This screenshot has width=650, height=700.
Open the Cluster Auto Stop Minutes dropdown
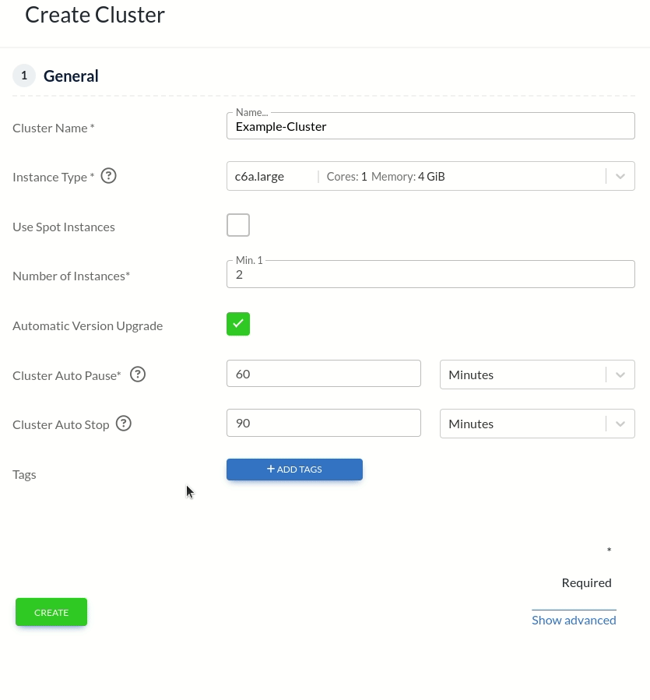[537, 424]
